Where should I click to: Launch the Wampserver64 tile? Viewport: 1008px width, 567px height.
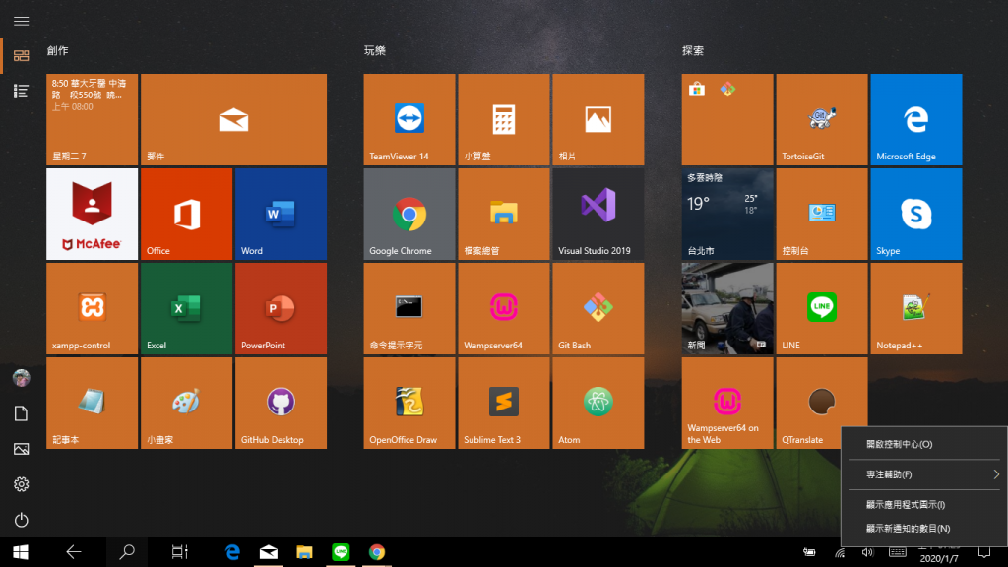tap(504, 308)
